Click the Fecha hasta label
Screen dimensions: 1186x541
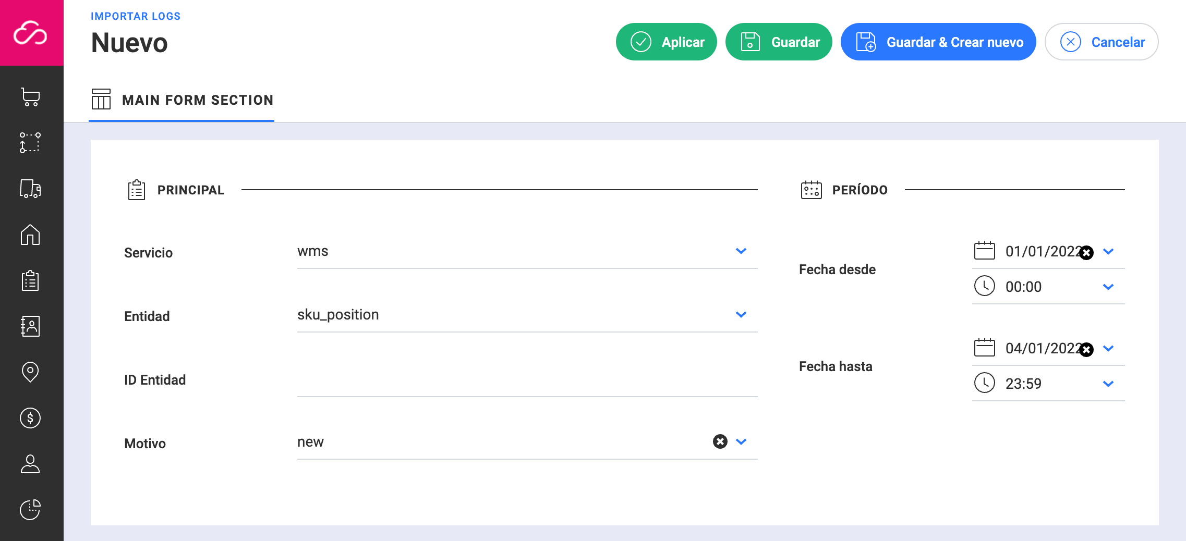836,366
